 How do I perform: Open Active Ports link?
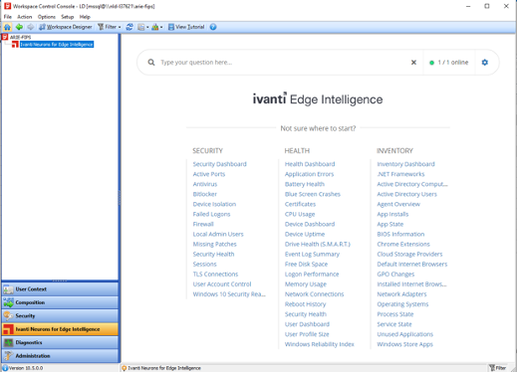pyautogui.click(x=209, y=174)
